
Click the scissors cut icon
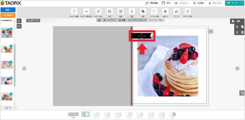[237, 27]
